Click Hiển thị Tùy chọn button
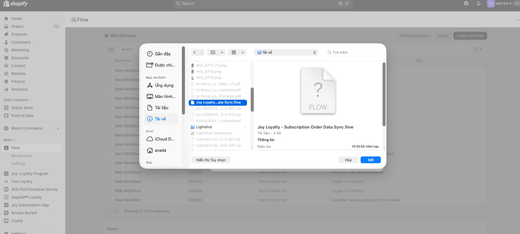 [x=211, y=160]
